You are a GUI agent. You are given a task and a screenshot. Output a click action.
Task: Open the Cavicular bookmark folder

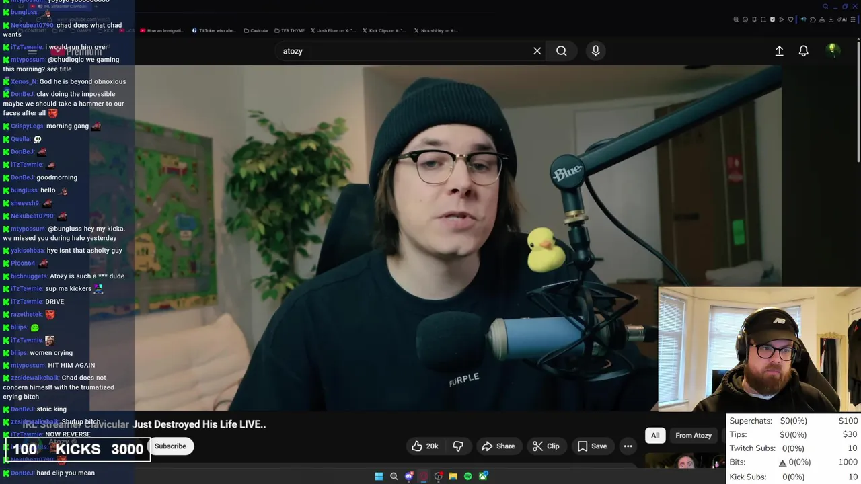point(256,30)
